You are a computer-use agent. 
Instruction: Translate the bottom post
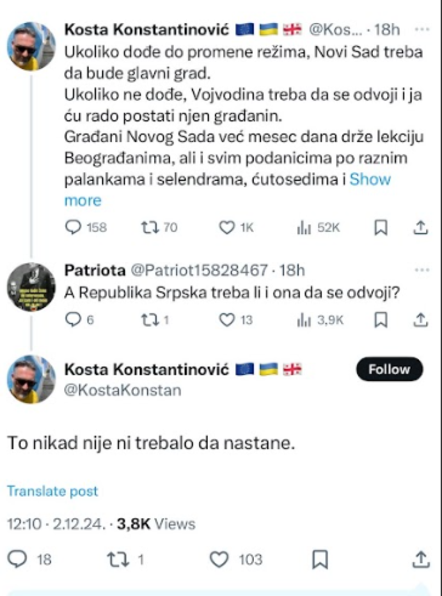click(x=52, y=490)
